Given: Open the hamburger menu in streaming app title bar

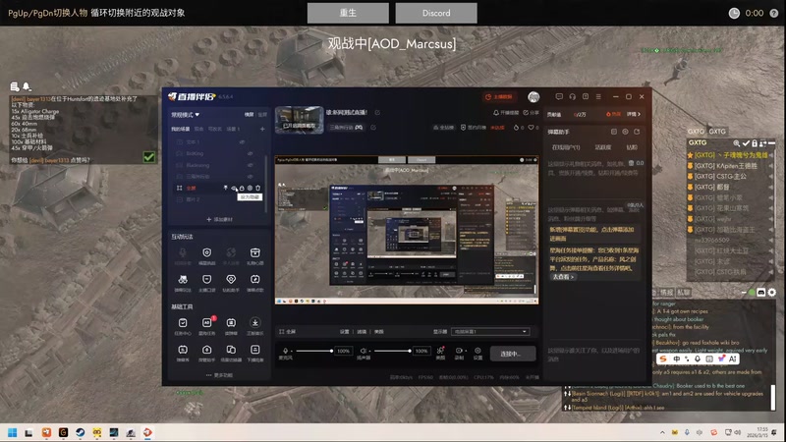Looking at the screenshot, I should (598, 96).
